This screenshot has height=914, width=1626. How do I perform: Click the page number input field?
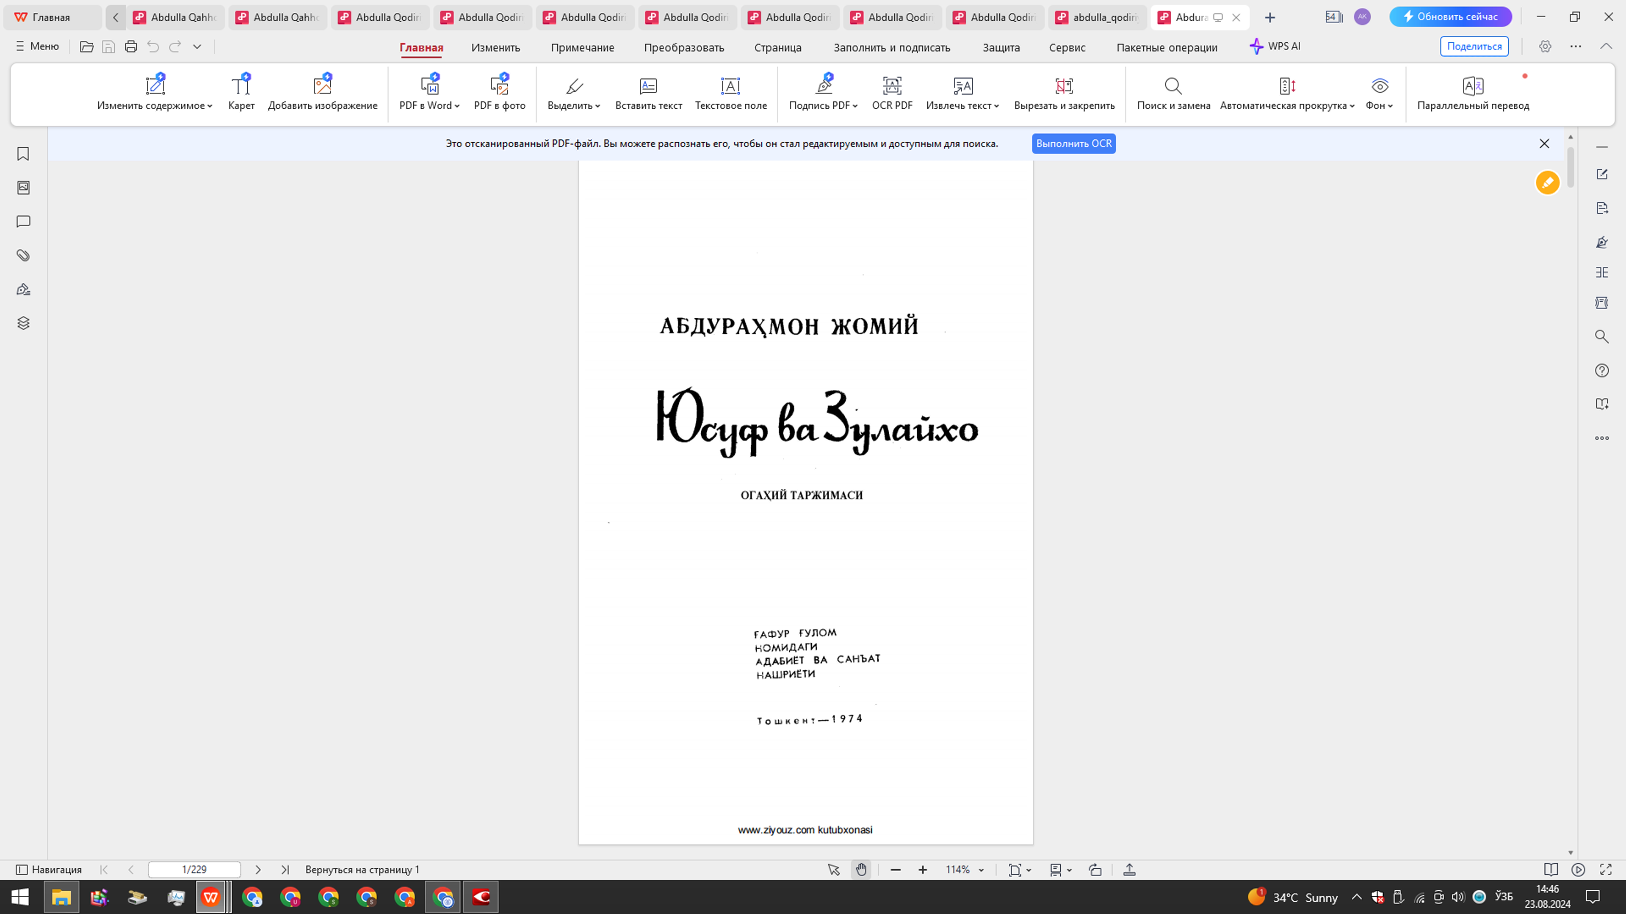(x=193, y=869)
